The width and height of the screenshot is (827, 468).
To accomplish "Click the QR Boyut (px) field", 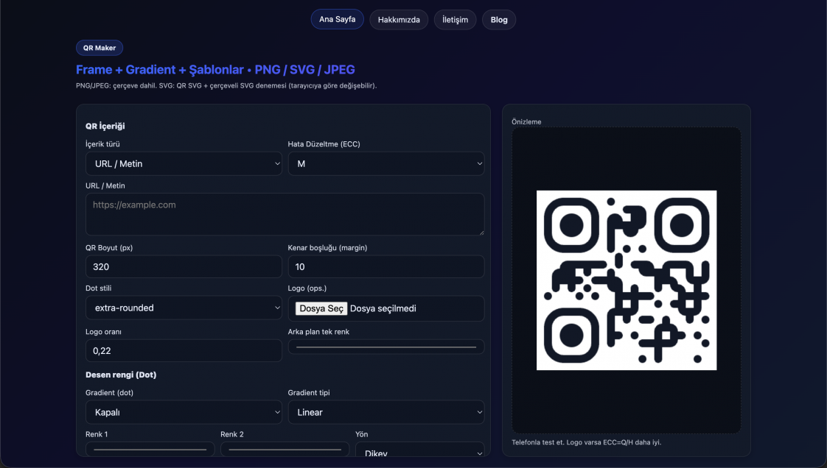I will pos(184,267).
